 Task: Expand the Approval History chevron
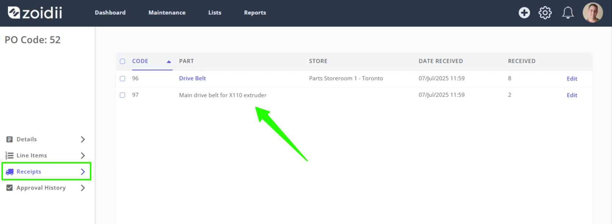pos(83,188)
